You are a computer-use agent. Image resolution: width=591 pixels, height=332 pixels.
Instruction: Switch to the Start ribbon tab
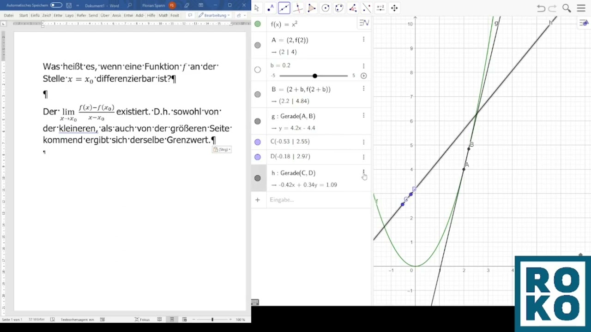coord(23,15)
